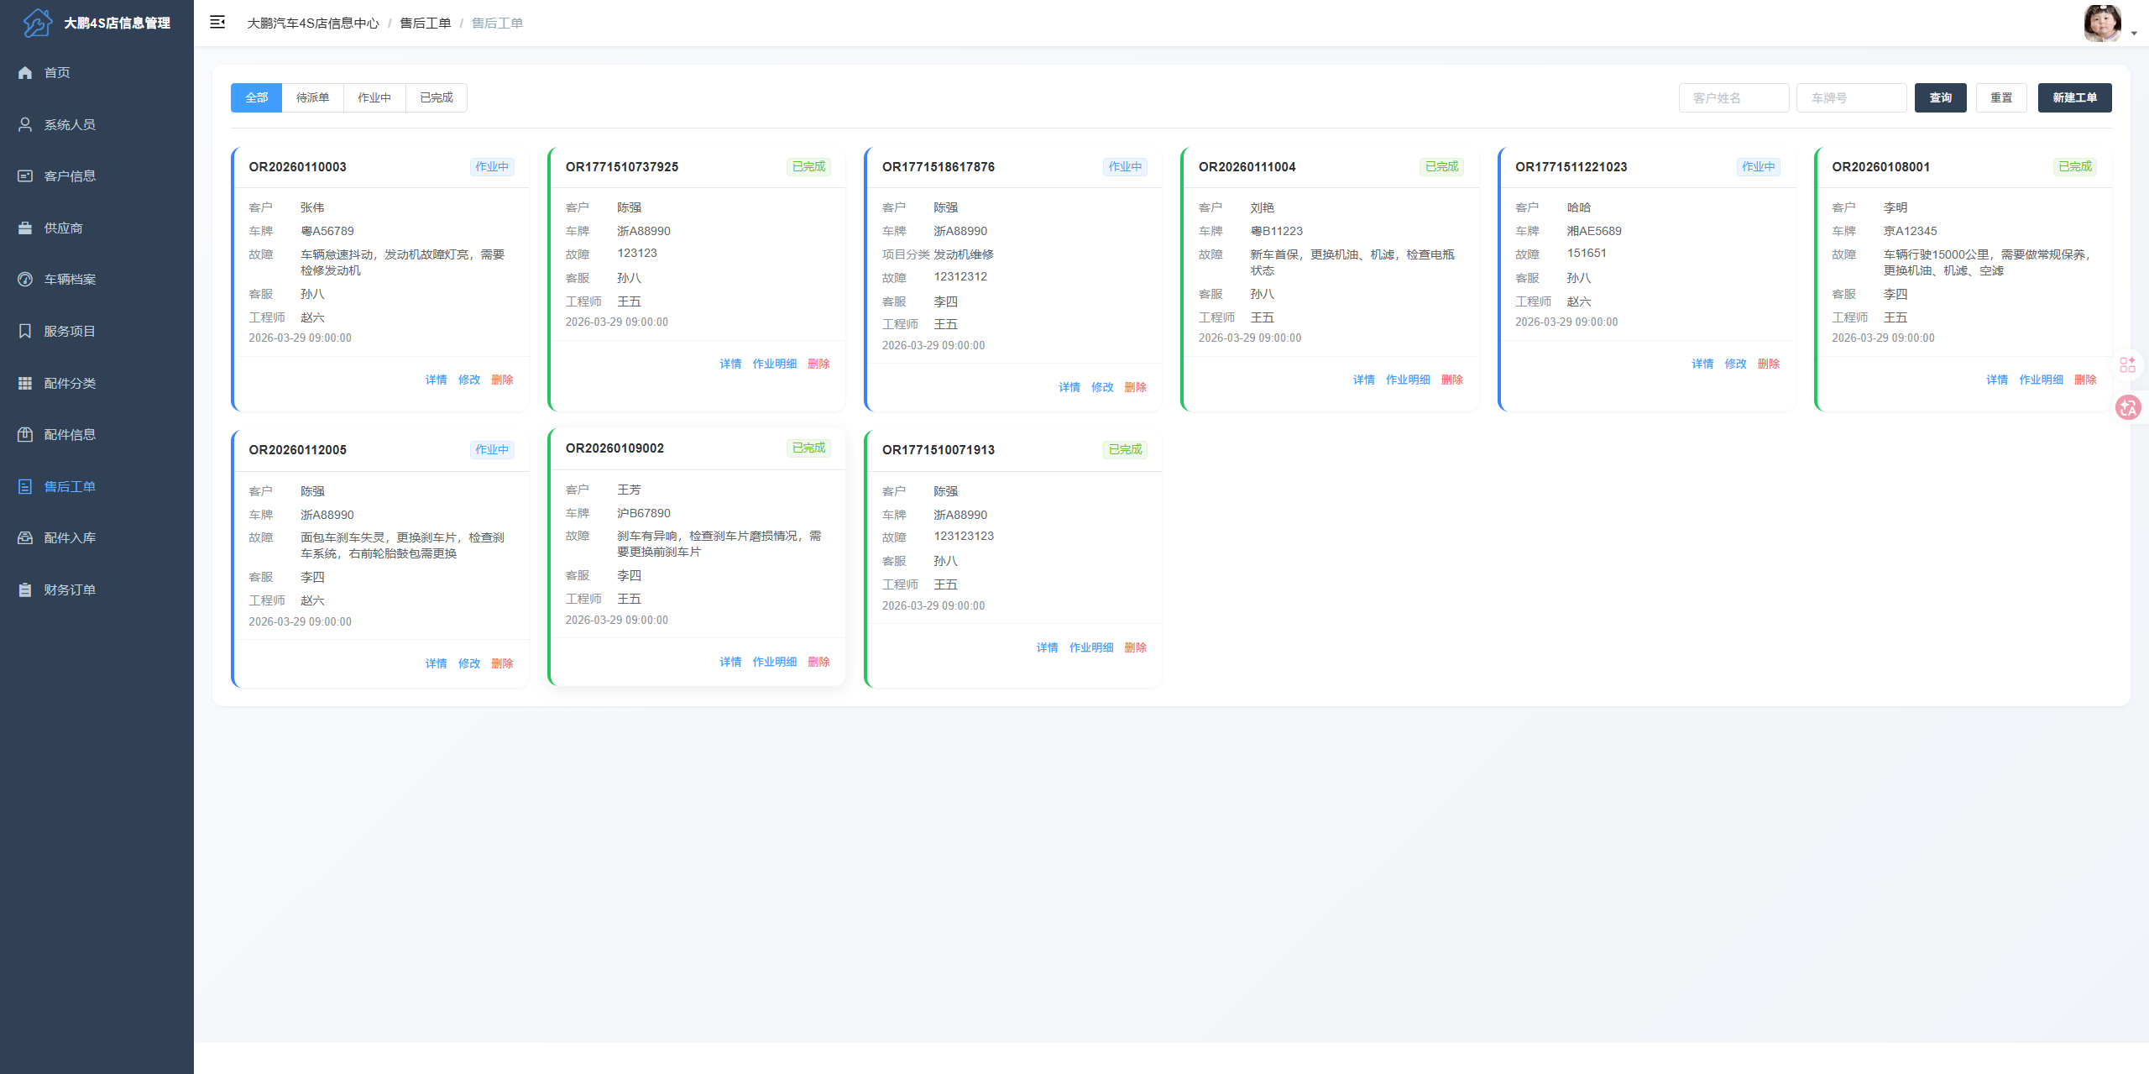Open the user avatar menu
This screenshot has width=2149, height=1074.
click(2102, 23)
